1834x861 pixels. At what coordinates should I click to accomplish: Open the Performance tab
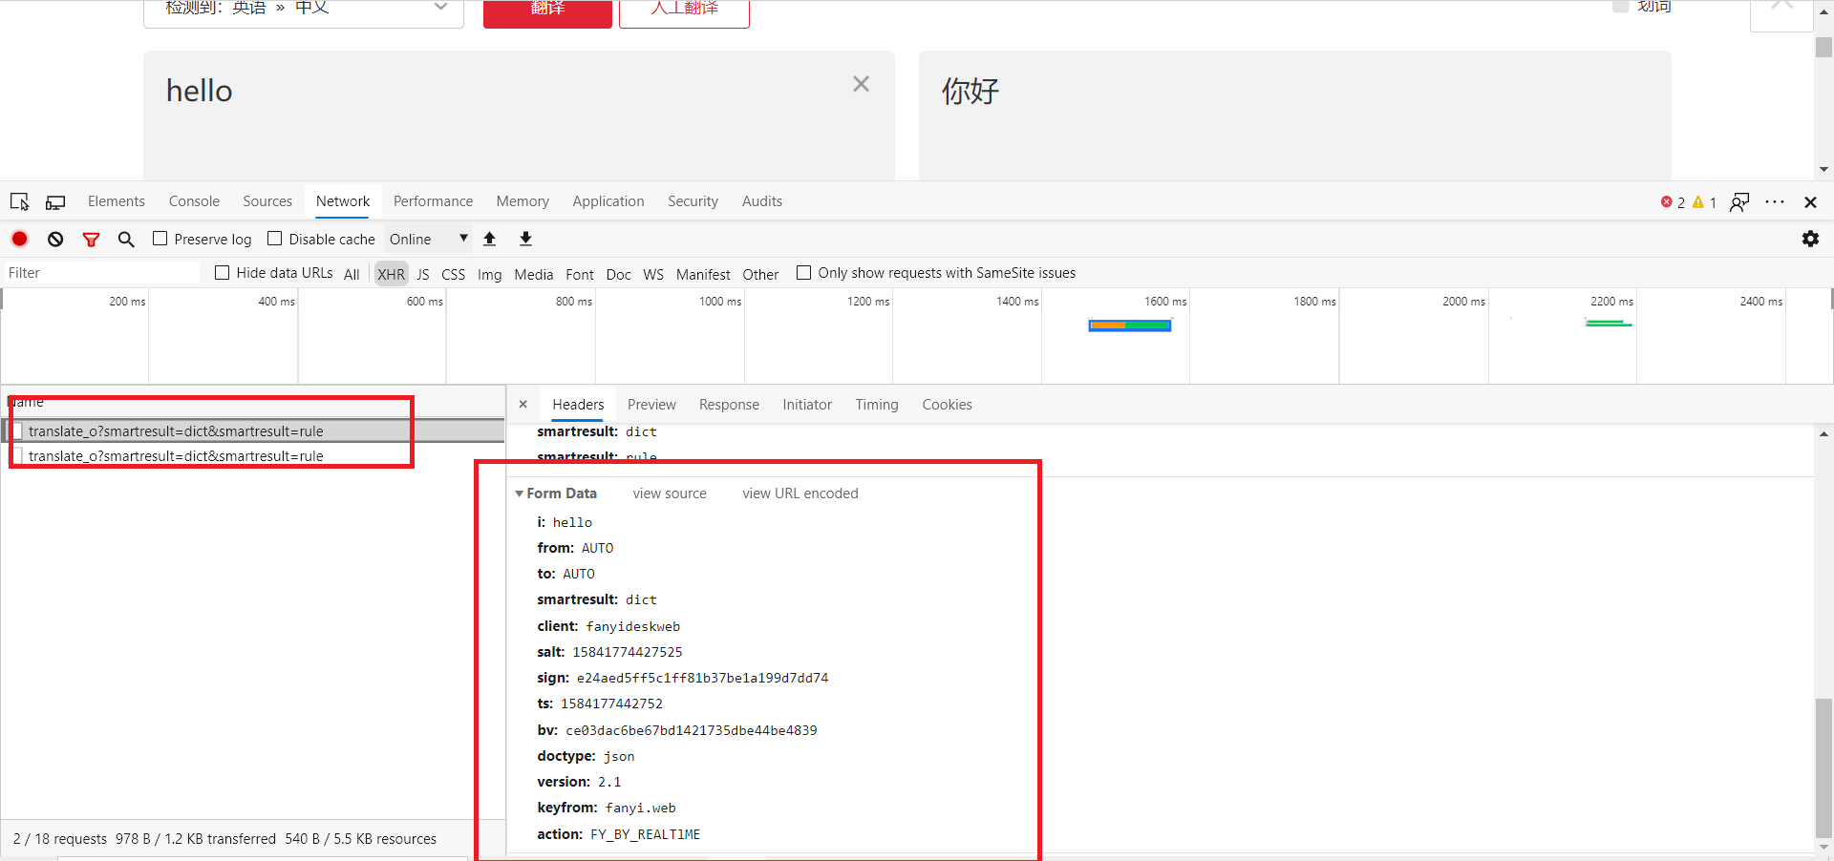pos(433,201)
